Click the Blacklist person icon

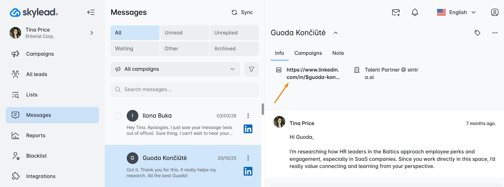click(x=16, y=156)
